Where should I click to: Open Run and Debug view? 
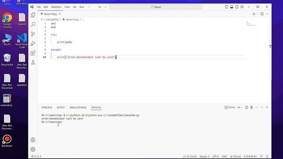(33, 43)
